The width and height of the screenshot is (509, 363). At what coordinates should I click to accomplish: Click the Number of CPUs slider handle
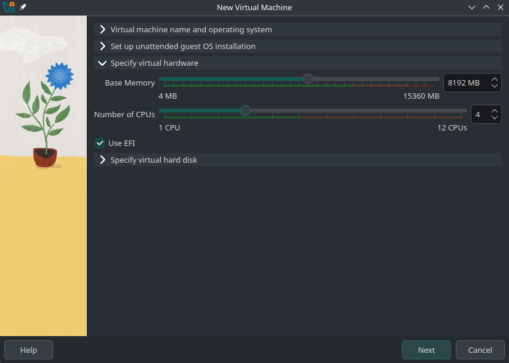click(245, 111)
